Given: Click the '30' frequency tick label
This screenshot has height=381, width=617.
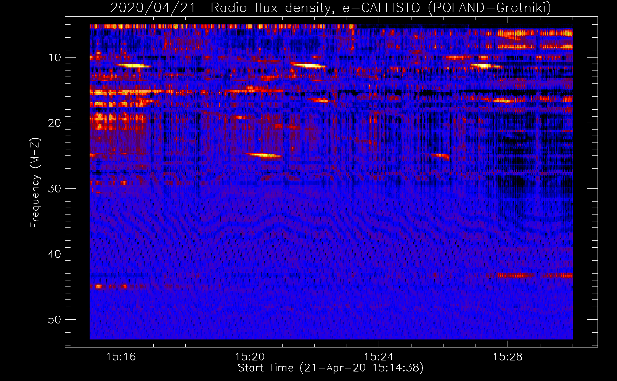Looking at the screenshot, I should pyautogui.click(x=55, y=189).
